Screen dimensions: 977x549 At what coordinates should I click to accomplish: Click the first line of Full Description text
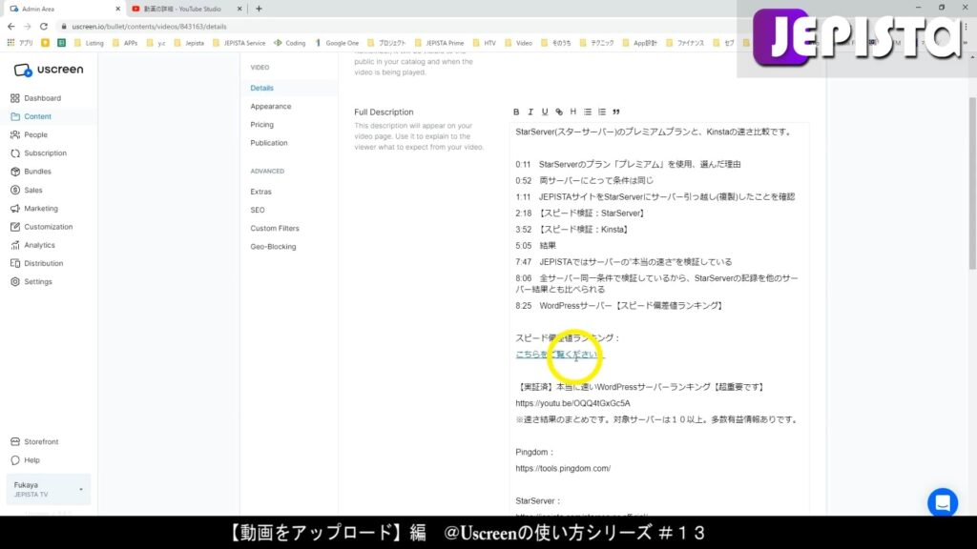(x=653, y=132)
